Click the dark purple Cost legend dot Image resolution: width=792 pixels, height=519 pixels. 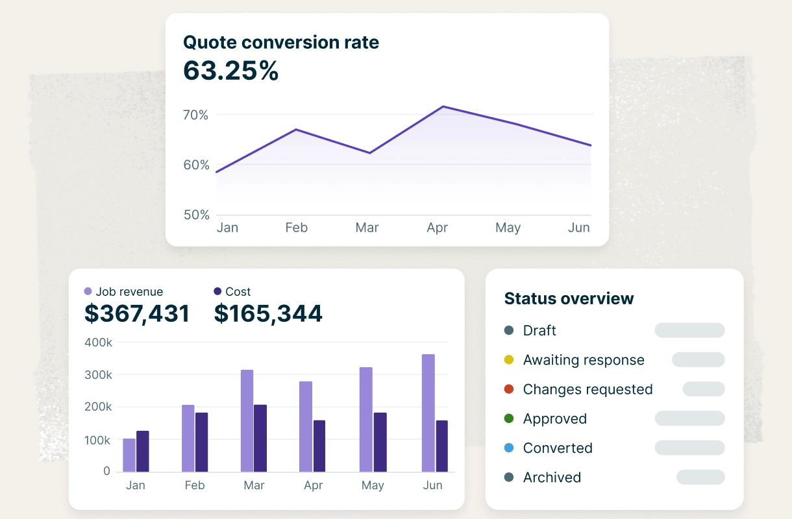click(x=217, y=292)
